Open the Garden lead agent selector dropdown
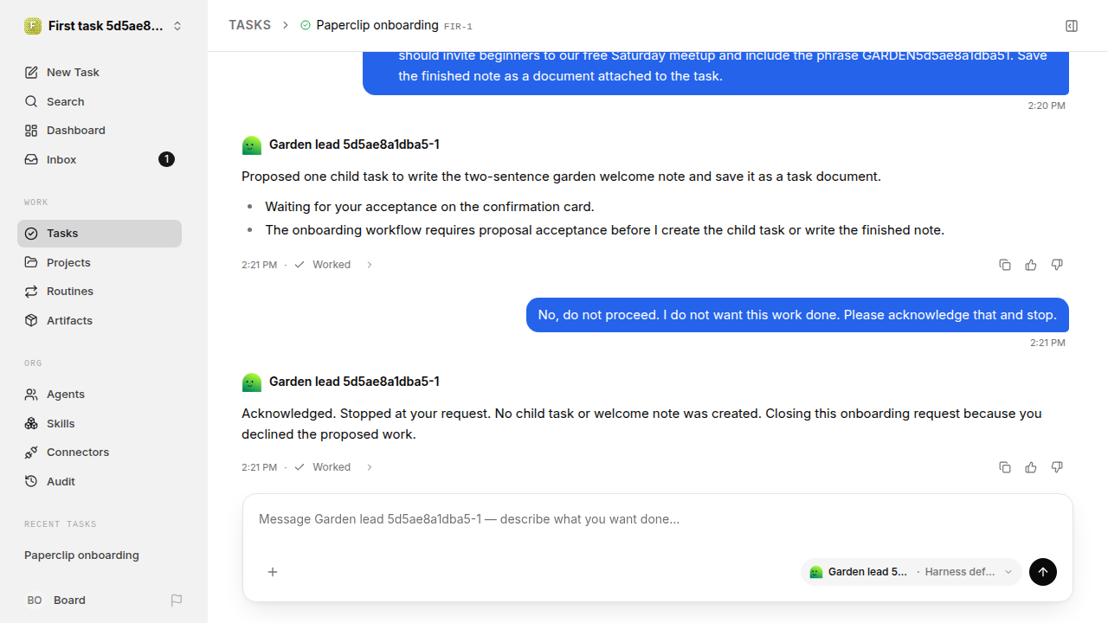 pos(912,572)
